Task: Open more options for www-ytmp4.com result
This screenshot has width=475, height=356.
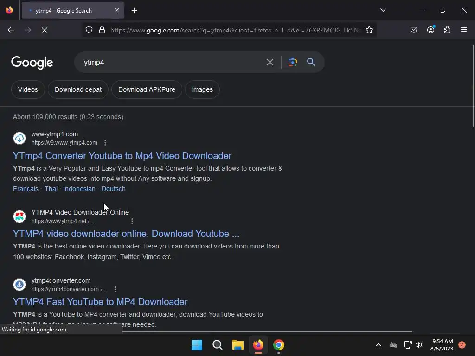Action: coord(105,143)
